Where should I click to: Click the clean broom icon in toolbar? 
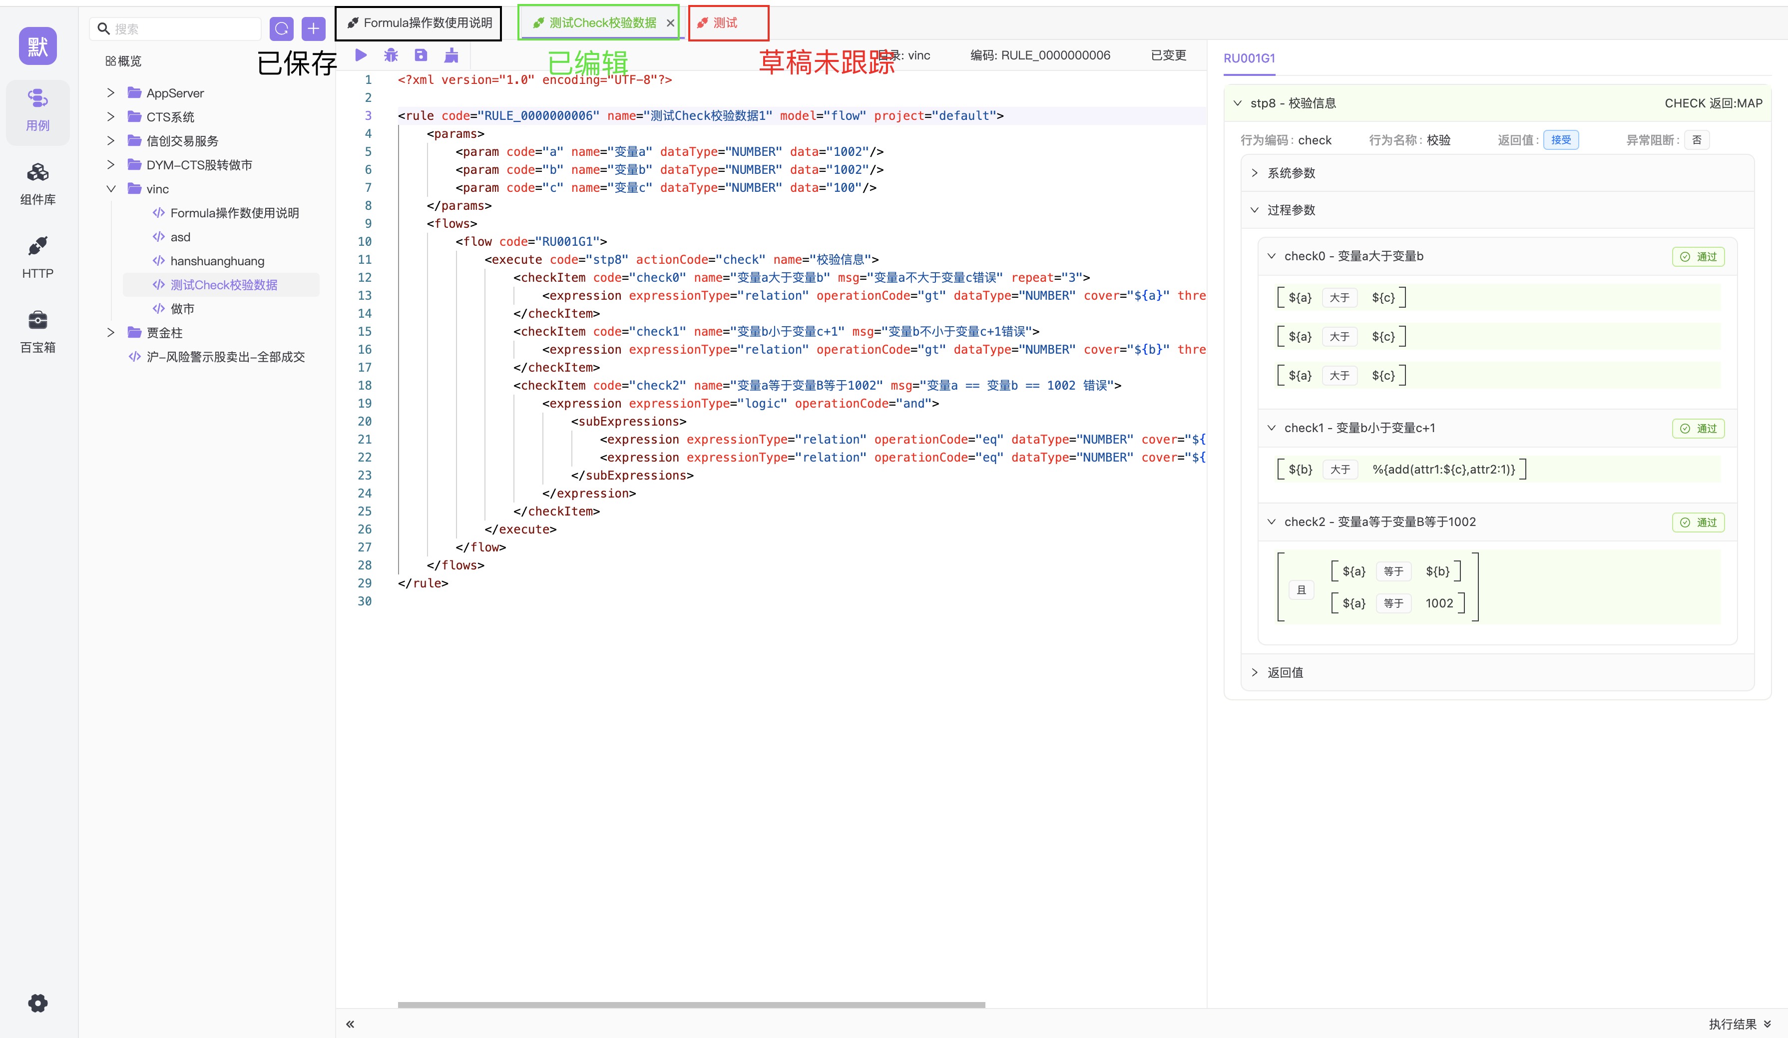(x=451, y=54)
